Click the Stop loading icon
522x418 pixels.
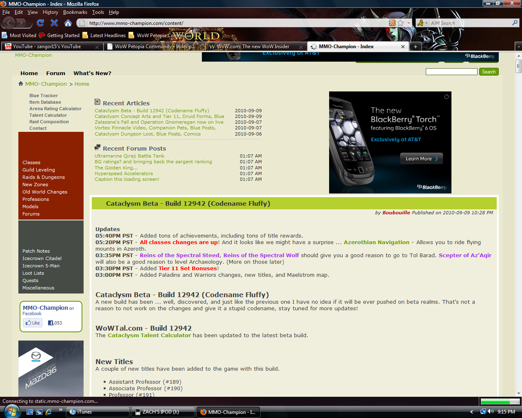tap(54, 23)
